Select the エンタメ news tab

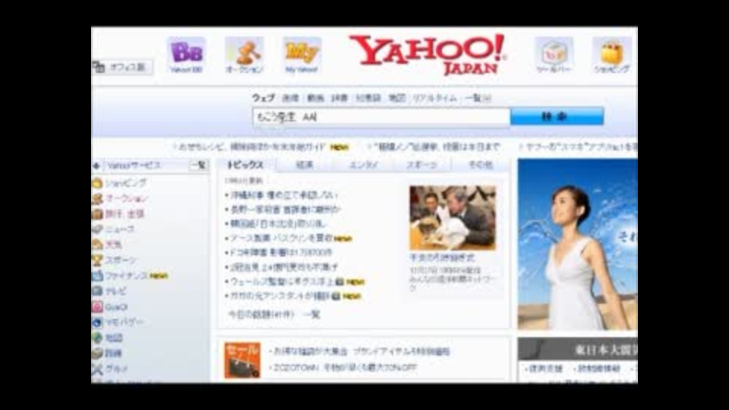point(364,165)
